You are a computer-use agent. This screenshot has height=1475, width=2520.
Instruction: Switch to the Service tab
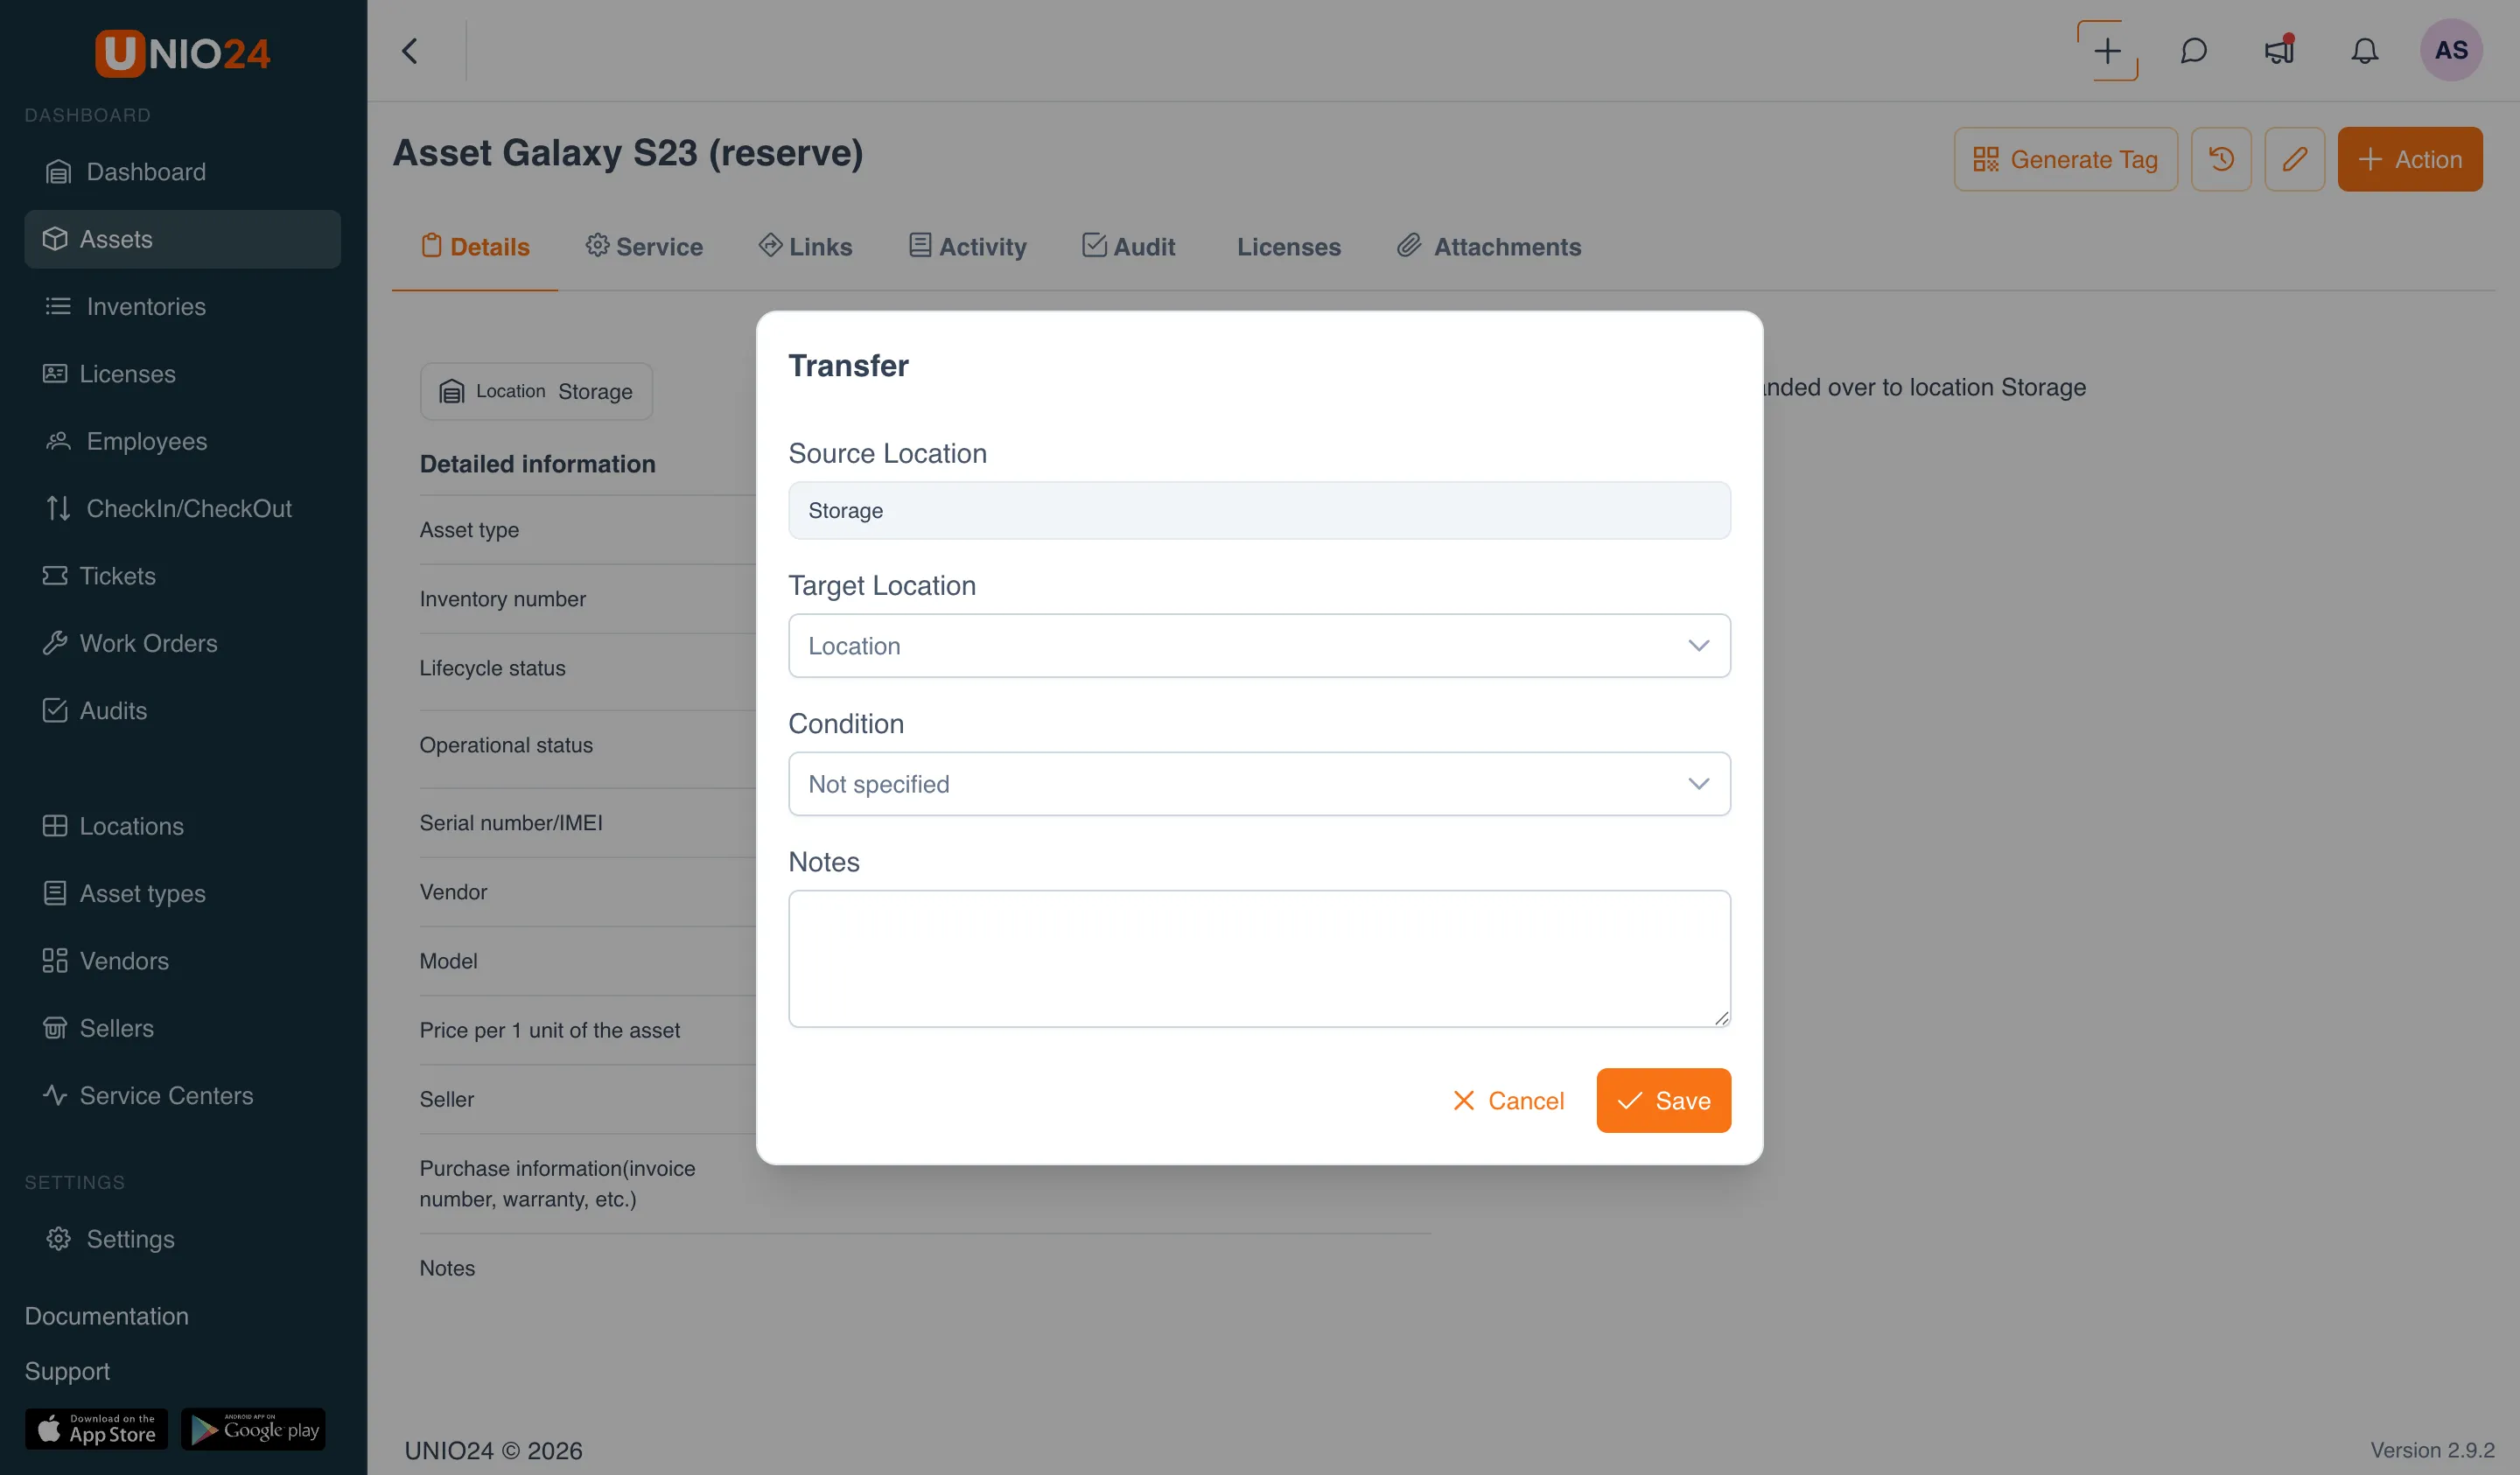pos(644,247)
